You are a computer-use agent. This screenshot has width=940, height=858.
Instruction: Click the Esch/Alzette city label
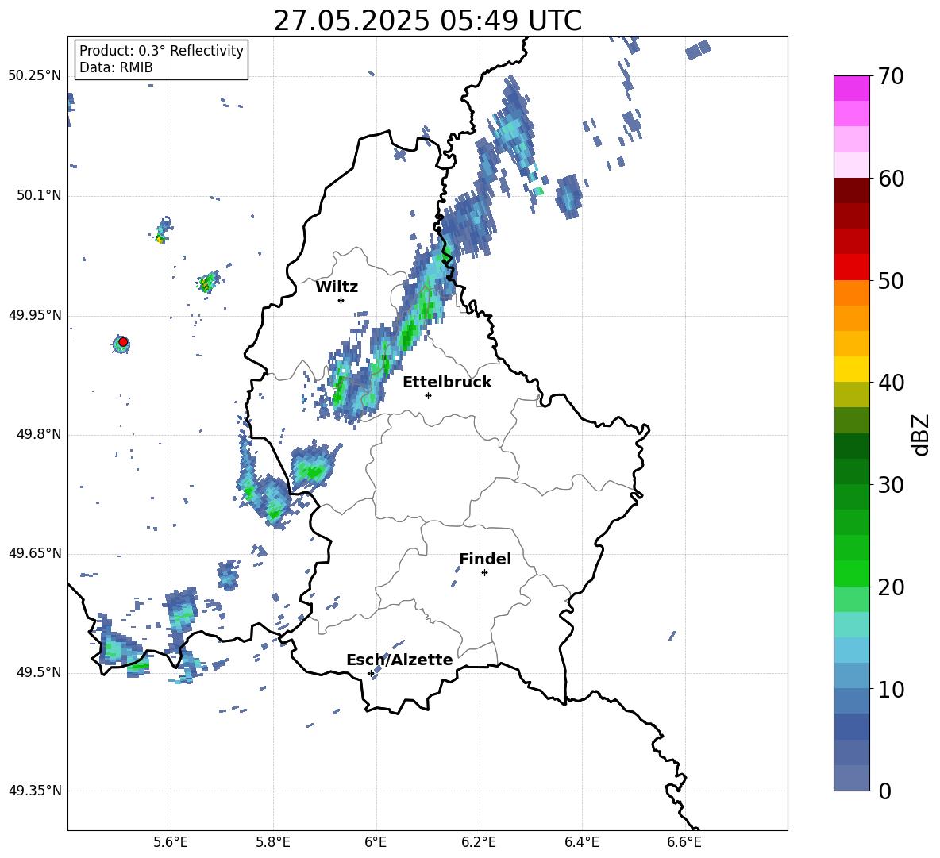pyautogui.click(x=399, y=660)
